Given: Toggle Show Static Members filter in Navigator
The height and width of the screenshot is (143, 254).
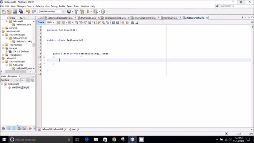Looking at the screenshot, I should [x=14, y=128].
